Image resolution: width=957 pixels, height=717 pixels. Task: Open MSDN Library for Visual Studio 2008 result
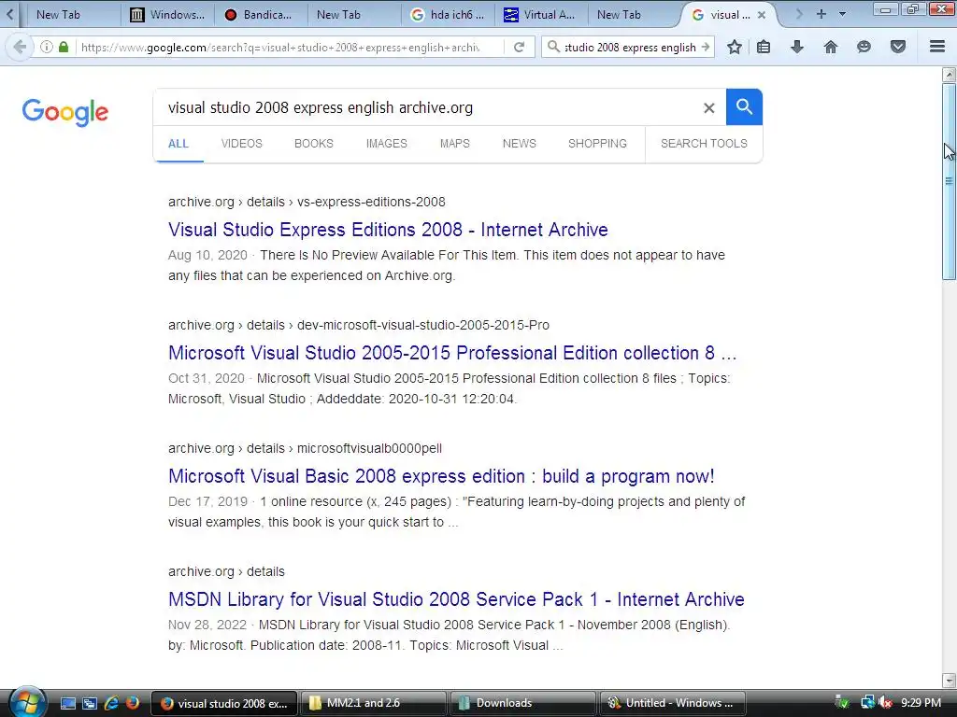[456, 599]
